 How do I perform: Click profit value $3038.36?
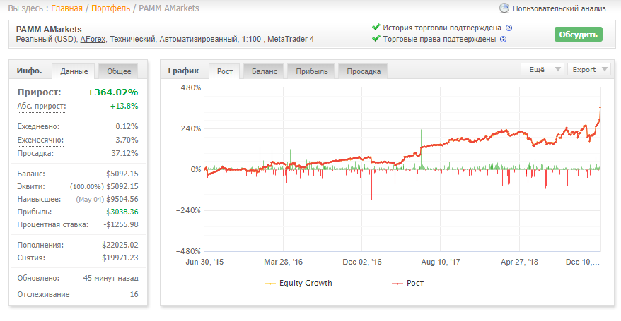pyautogui.click(x=122, y=212)
